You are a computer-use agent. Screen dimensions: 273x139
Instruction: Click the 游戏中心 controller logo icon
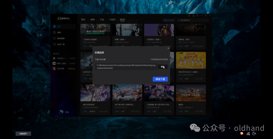pos(59,18)
